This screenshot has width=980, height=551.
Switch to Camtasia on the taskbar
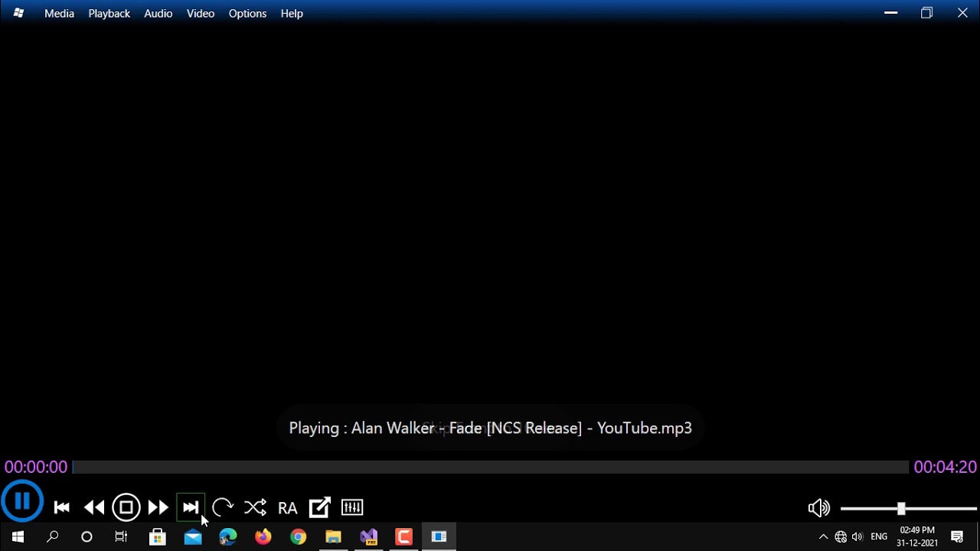(404, 537)
